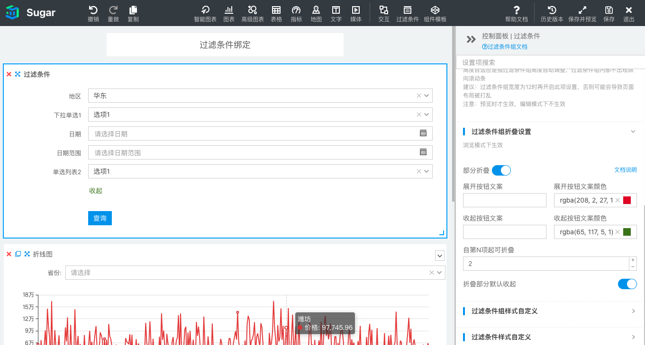Open the 下拉单选1 dropdown
This screenshot has height=345, width=645.
tap(260, 115)
